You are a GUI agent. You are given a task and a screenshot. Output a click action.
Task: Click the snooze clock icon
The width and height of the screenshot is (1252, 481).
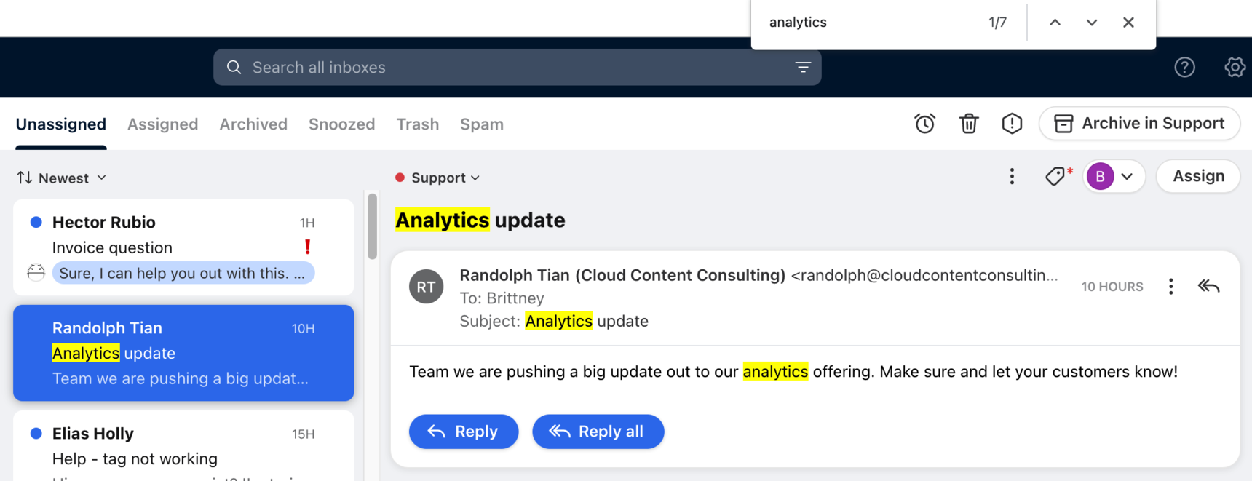924,124
